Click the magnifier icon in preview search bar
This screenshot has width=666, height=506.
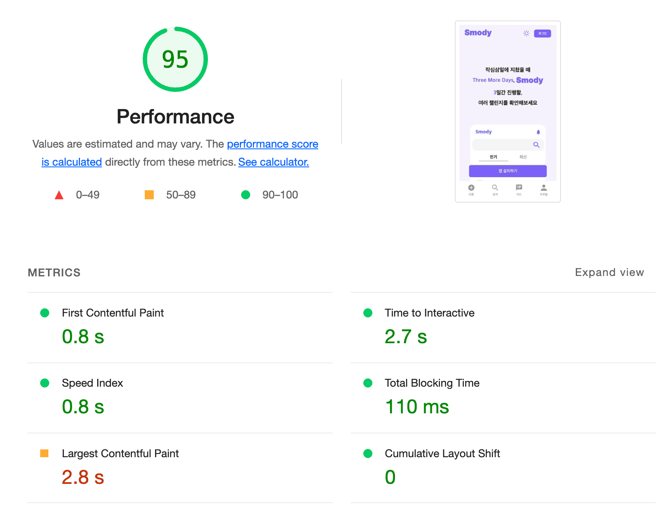(536, 145)
